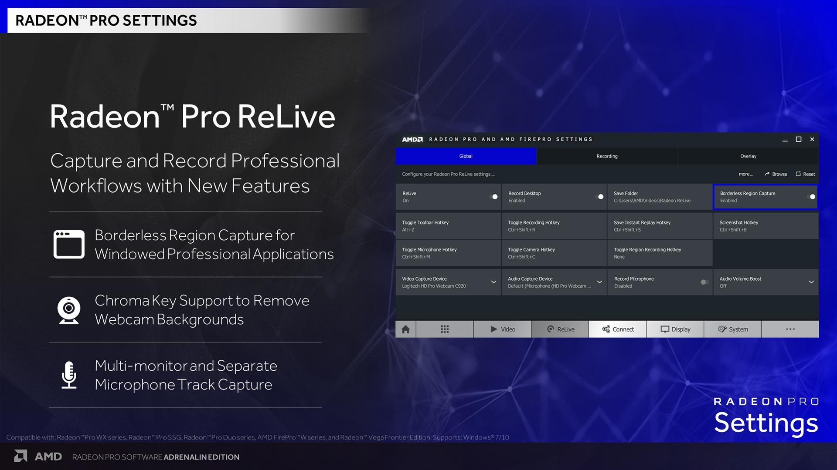Open the Connect section
This screenshot has height=470, width=837.
click(618, 329)
